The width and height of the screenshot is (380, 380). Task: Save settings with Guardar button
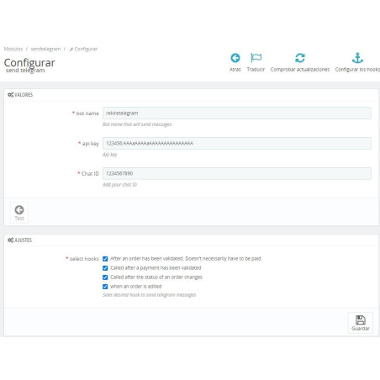pyautogui.click(x=361, y=323)
